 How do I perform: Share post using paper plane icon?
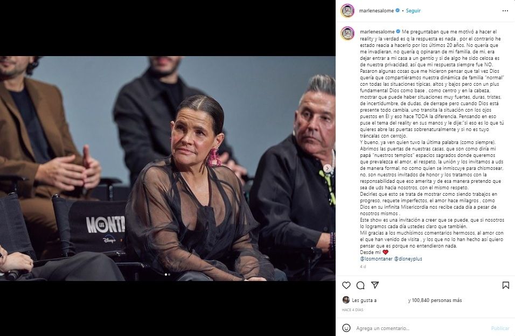[x=375, y=285]
